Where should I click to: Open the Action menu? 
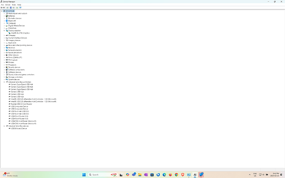8,5
